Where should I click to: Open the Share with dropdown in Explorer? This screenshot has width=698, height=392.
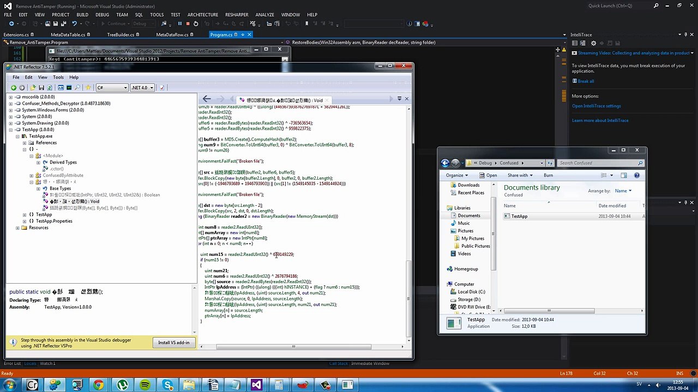[x=520, y=175]
